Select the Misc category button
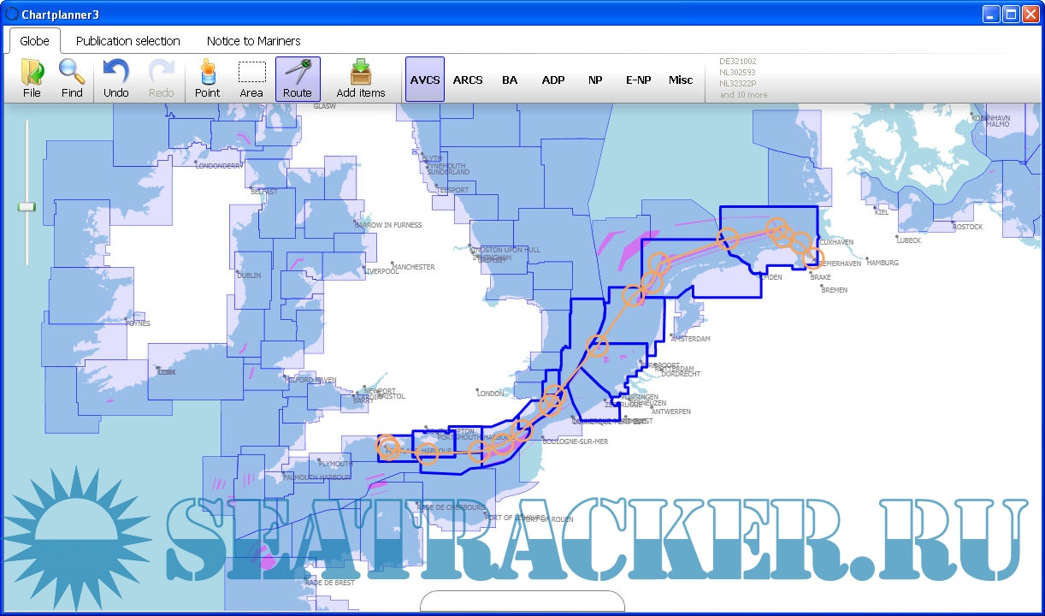 pyautogui.click(x=681, y=80)
